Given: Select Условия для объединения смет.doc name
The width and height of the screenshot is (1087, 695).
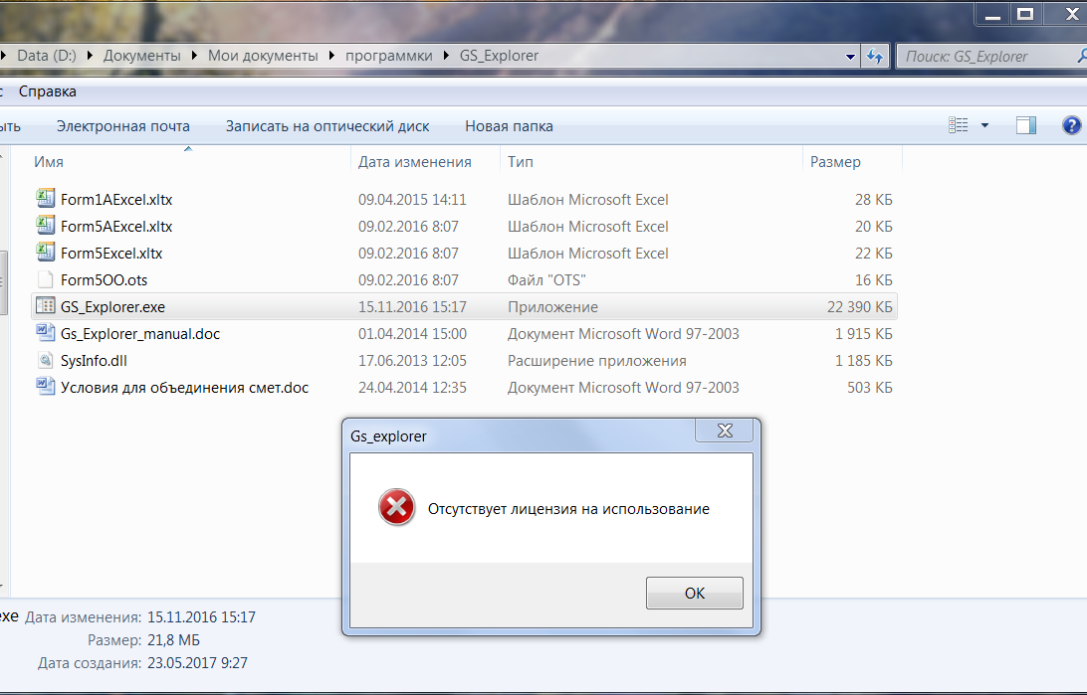Looking at the screenshot, I should 184,388.
